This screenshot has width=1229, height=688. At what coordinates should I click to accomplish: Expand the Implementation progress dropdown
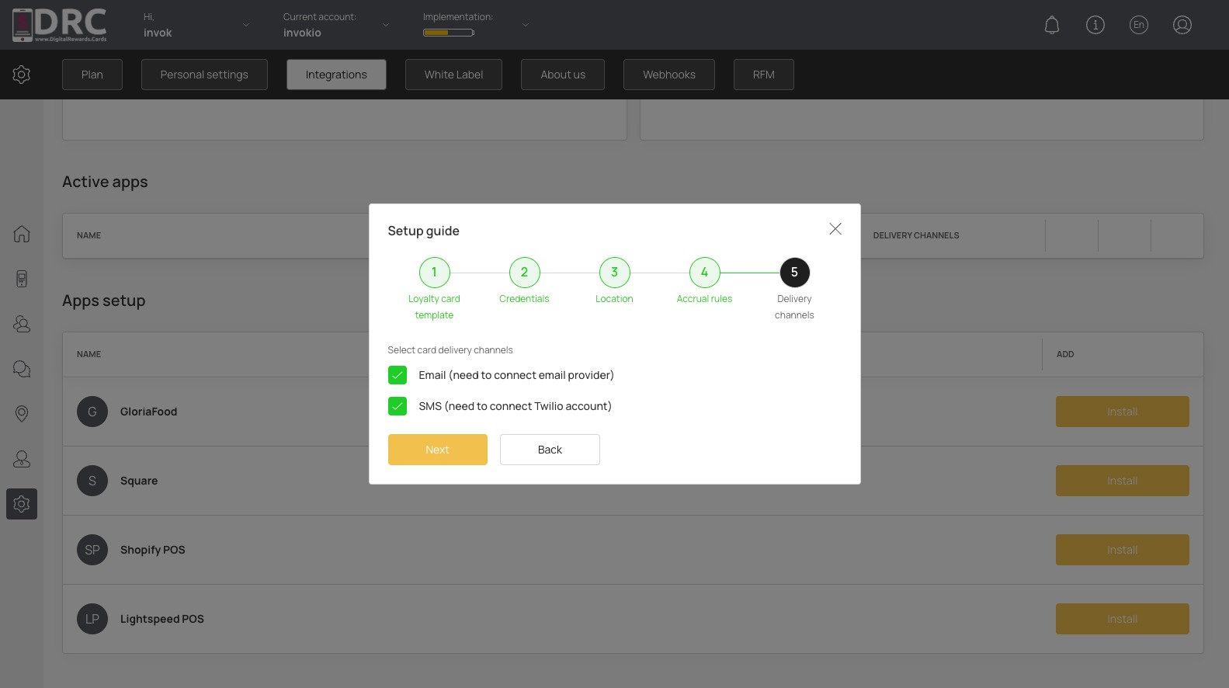pyautogui.click(x=526, y=25)
